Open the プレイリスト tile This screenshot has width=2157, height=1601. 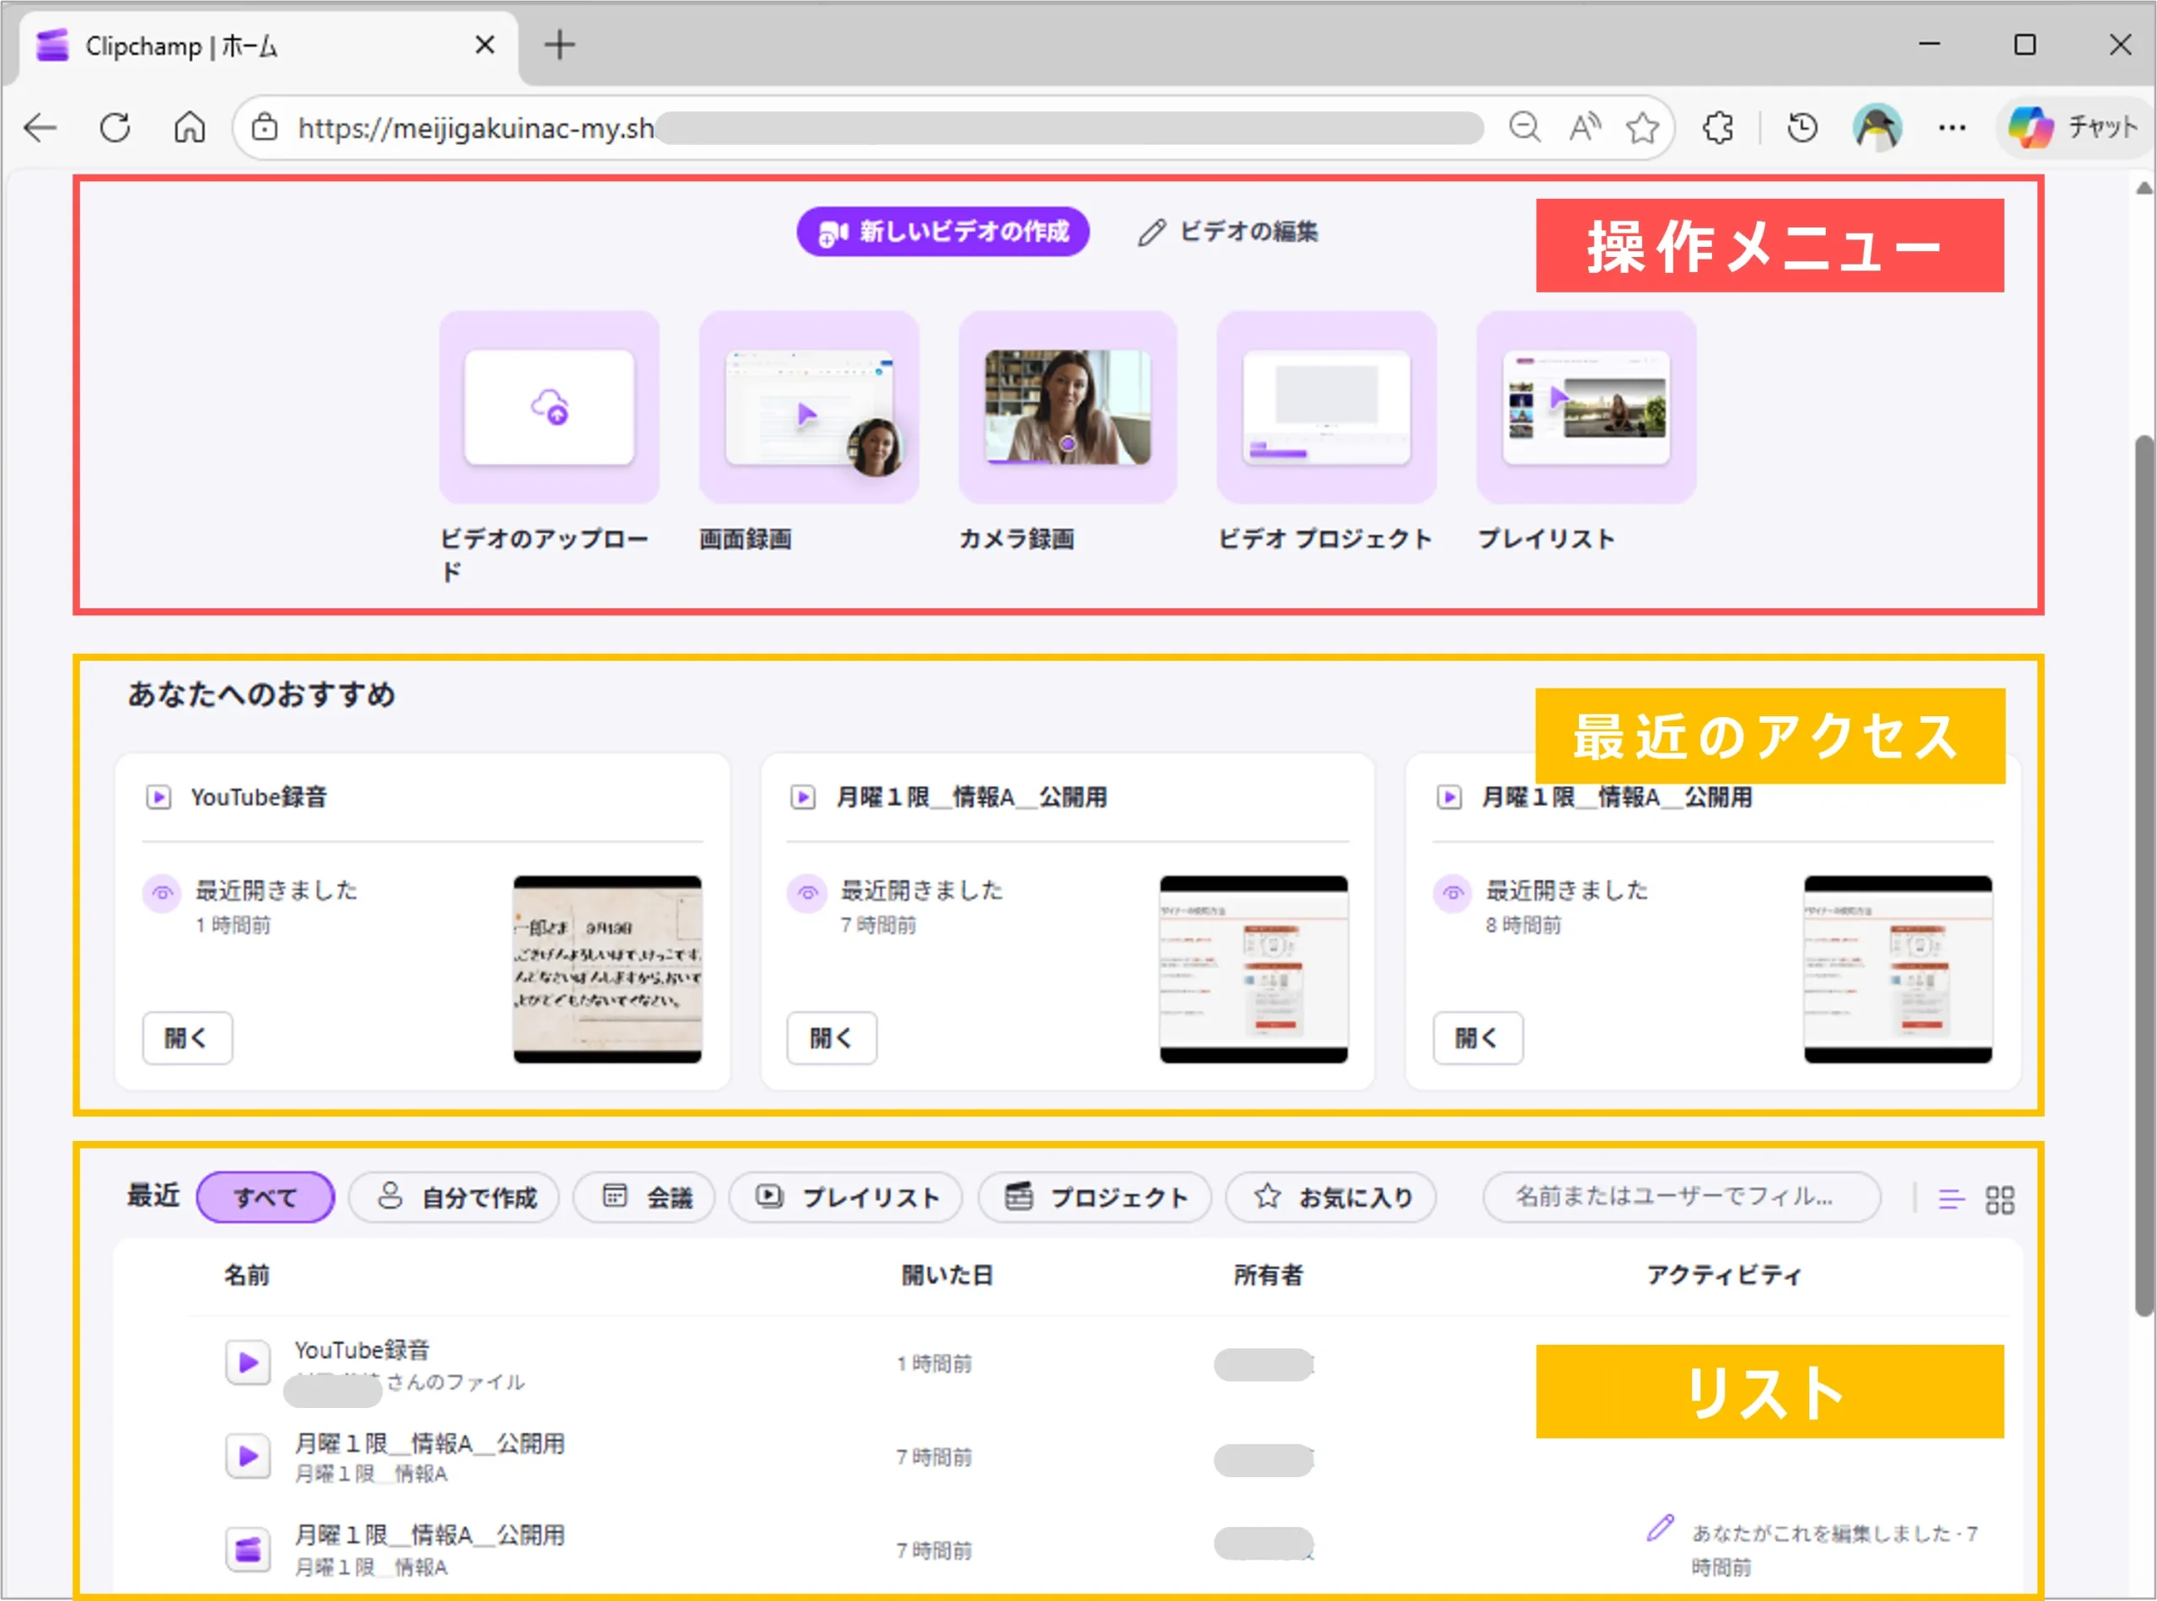pos(1585,407)
